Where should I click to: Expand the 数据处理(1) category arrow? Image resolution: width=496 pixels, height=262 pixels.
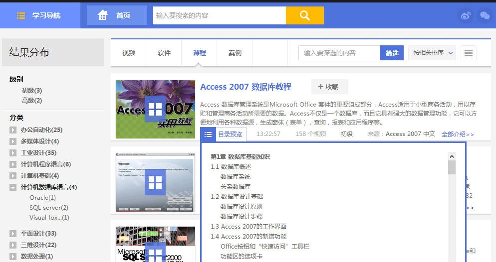coord(13,257)
